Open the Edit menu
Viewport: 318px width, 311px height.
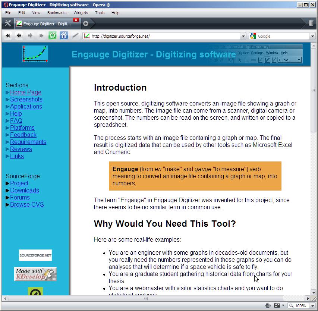[x=22, y=13]
